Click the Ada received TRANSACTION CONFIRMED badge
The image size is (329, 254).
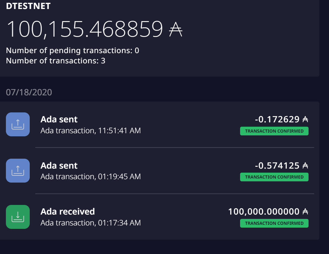[274, 223]
